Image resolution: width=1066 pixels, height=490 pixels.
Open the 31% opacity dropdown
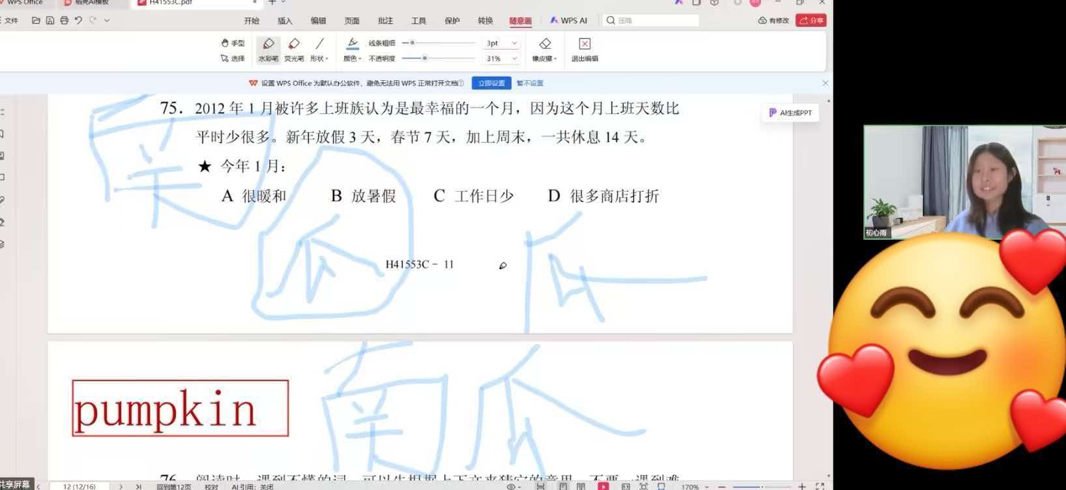pyautogui.click(x=501, y=58)
